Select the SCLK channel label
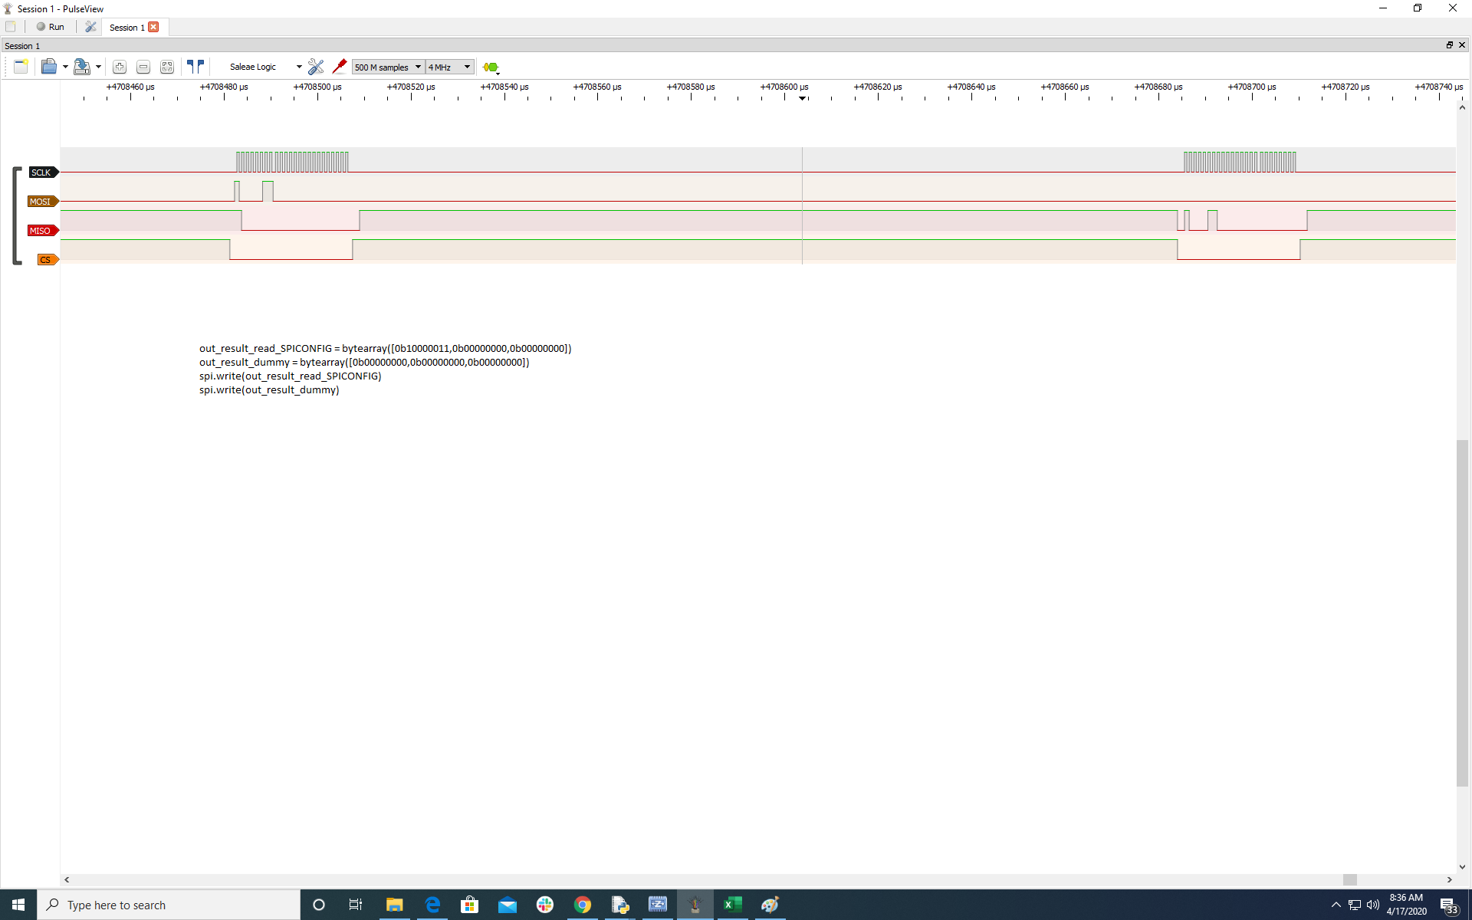Viewport: 1472px width, 920px height. pos(44,172)
